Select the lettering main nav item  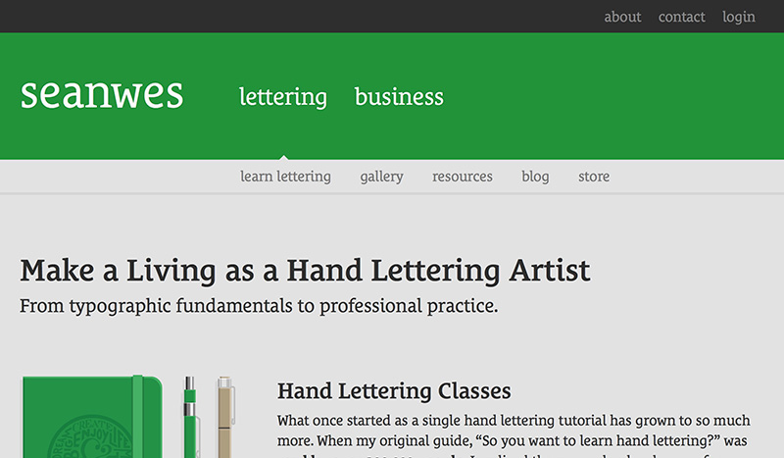[283, 97]
